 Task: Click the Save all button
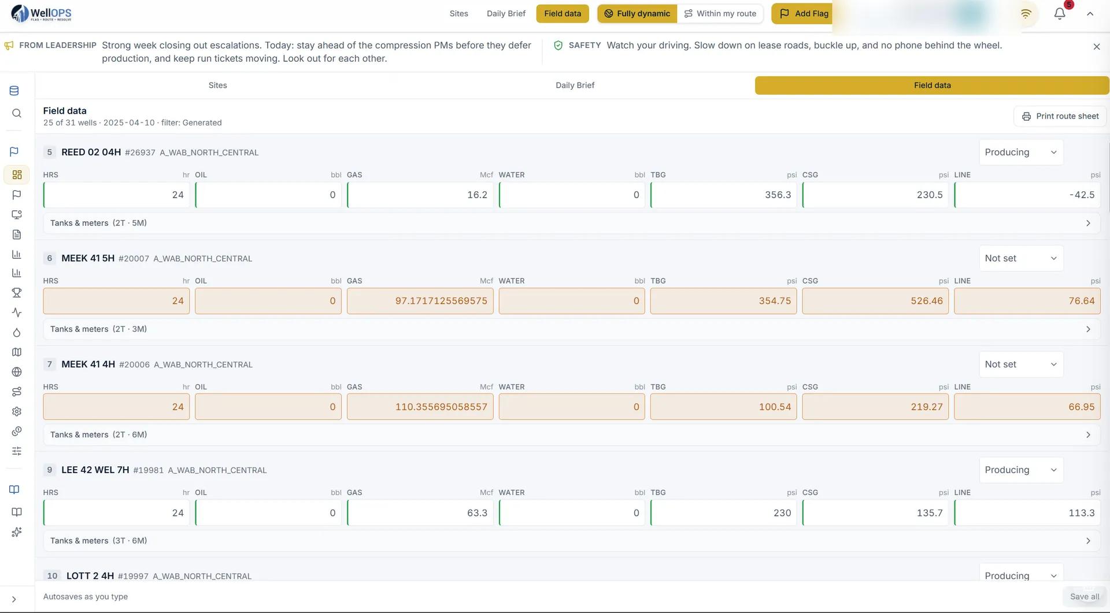point(1084,597)
